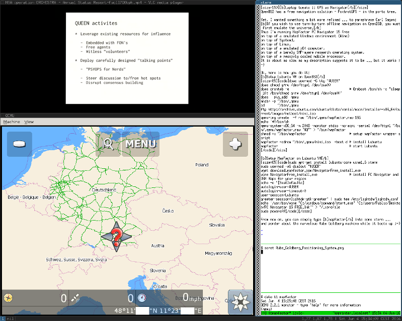The height and width of the screenshot is (321, 402).
Task: Click the Slovakia label on the map
Action: point(217,225)
